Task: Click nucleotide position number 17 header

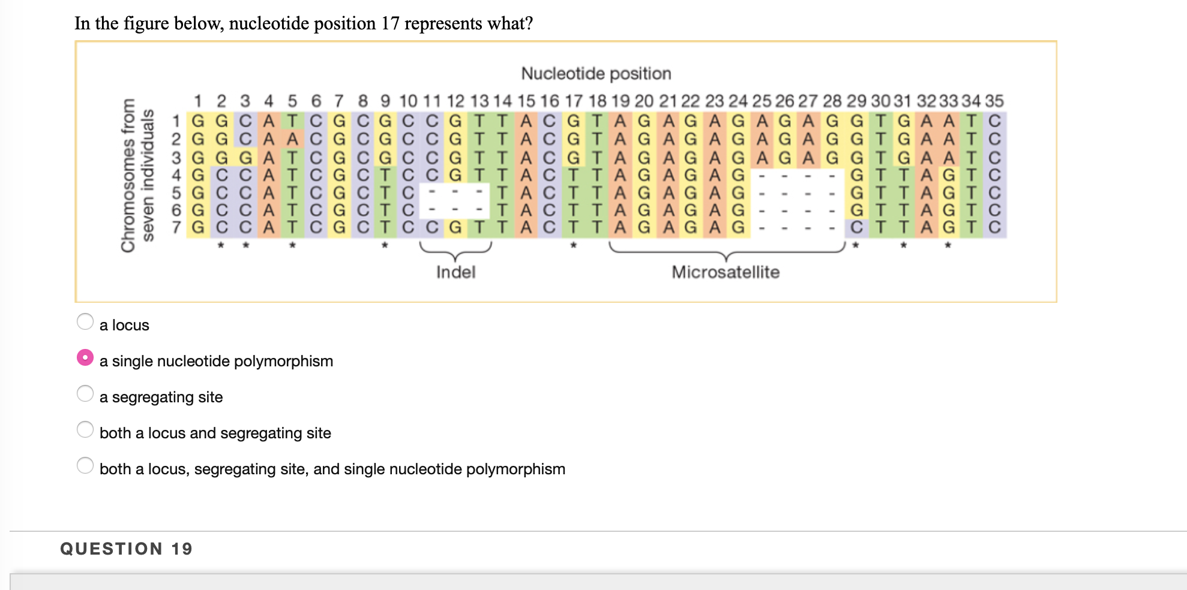Action: (x=574, y=102)
